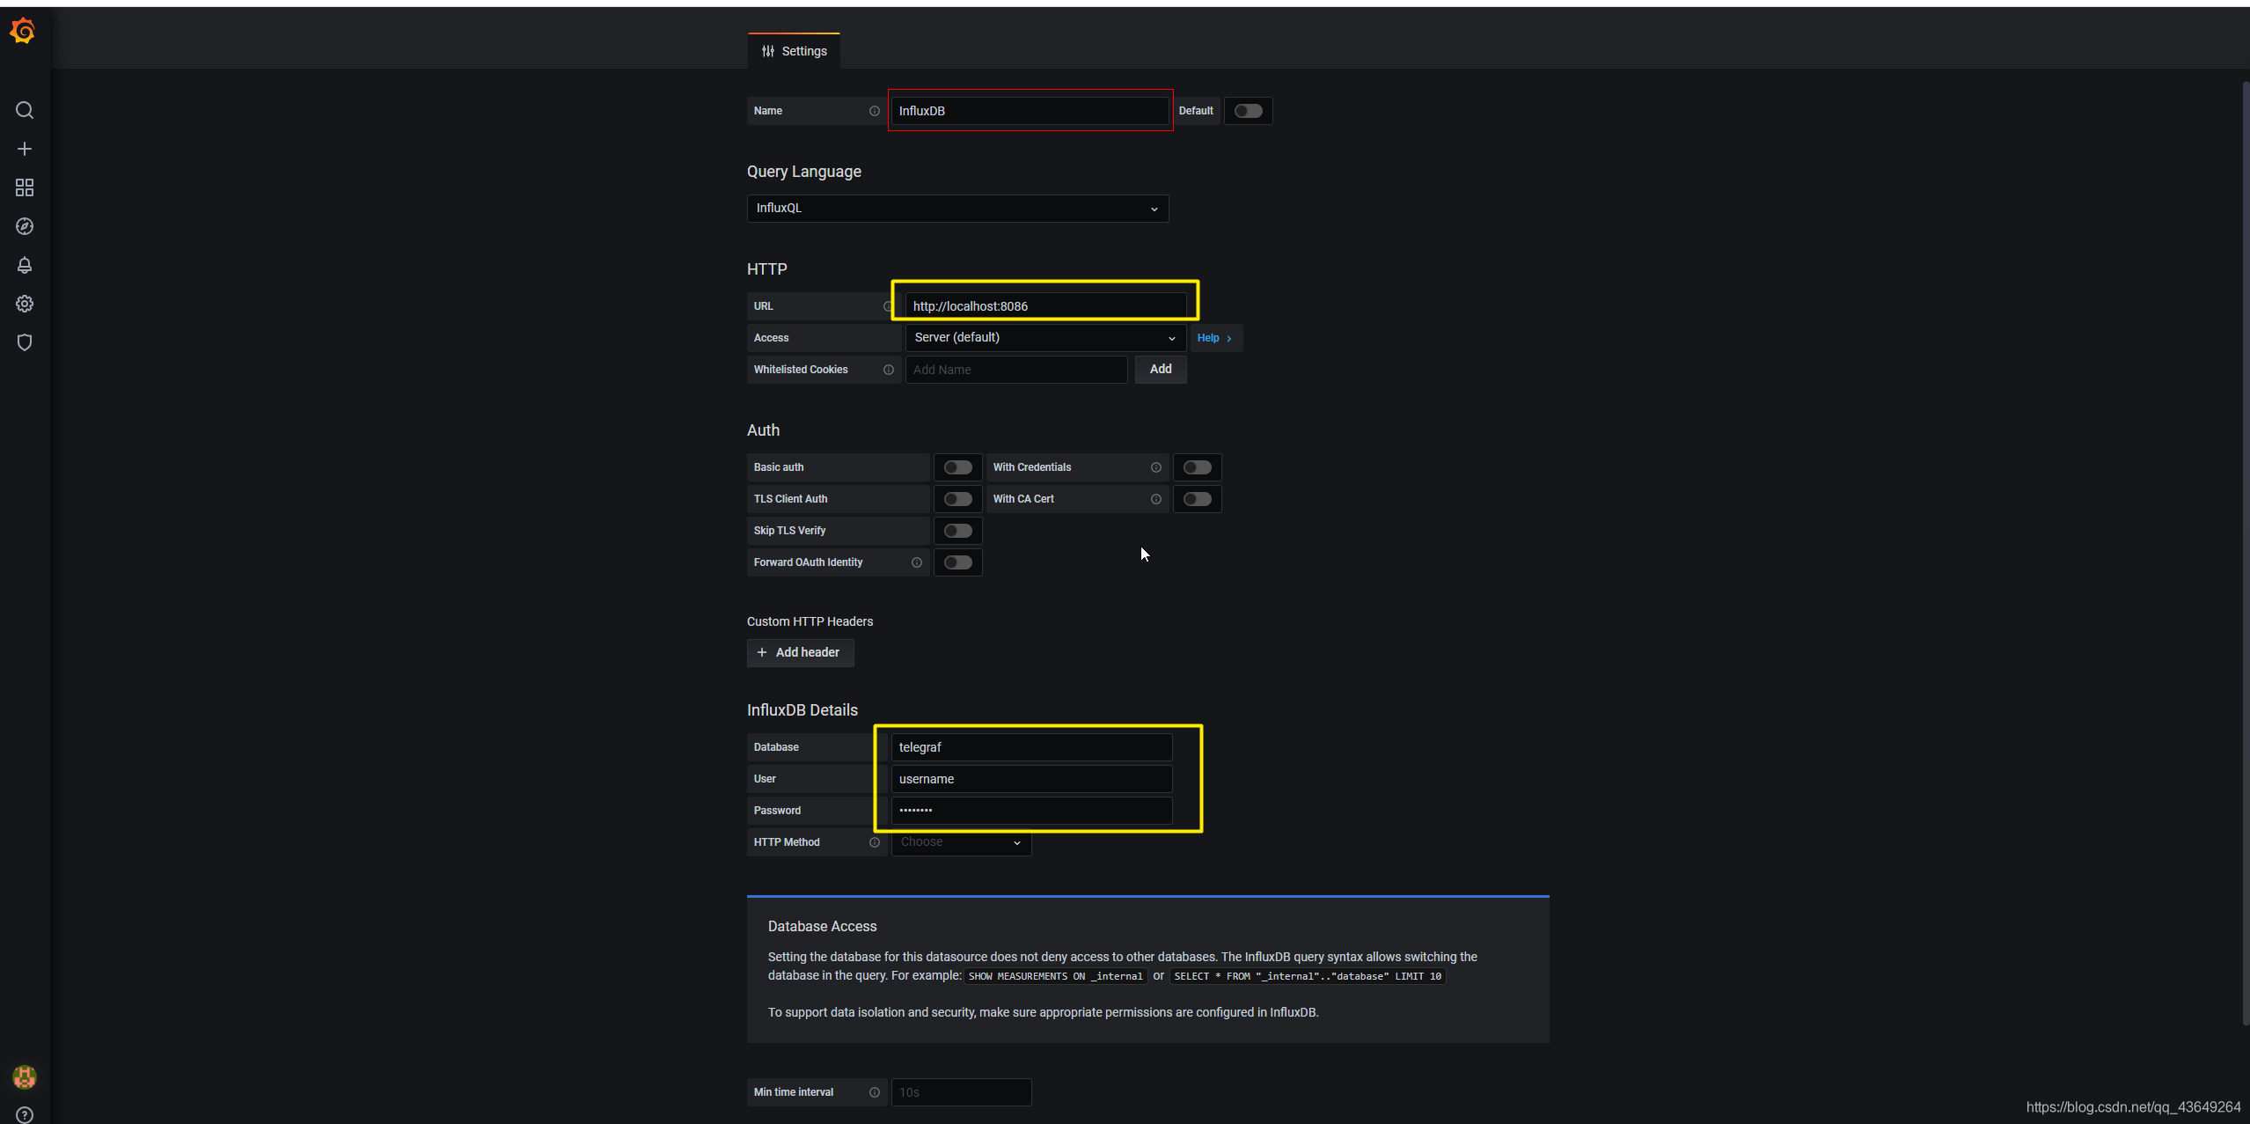Click the 'InfluxDB Details' section heading

click(802, 710)
